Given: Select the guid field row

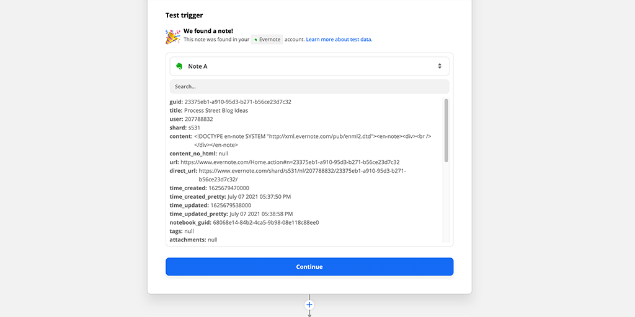Looking at the screenshot, I should [x=231, y=102].
